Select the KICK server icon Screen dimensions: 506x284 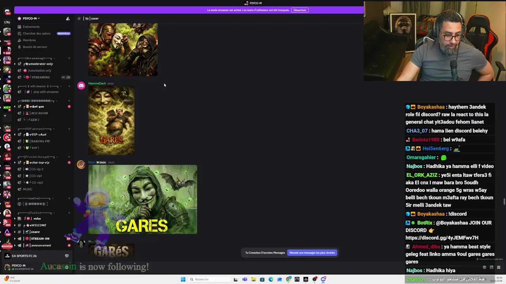[7, 107]
